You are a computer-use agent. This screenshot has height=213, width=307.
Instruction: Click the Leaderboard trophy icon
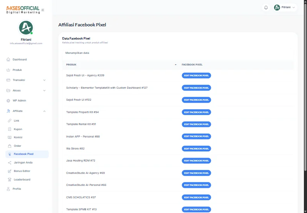point(9,179)
